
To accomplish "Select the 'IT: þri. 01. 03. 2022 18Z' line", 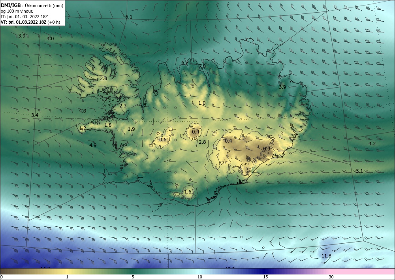I will point(24,17).
